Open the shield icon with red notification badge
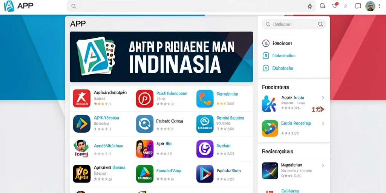The height and width of the screenshot is (193, 386). [x=335, y=6]
